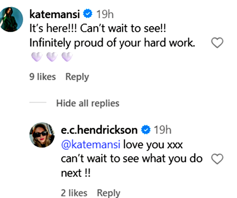
Task: Follow the blue @katemansi mention
Action: (91, 145)
